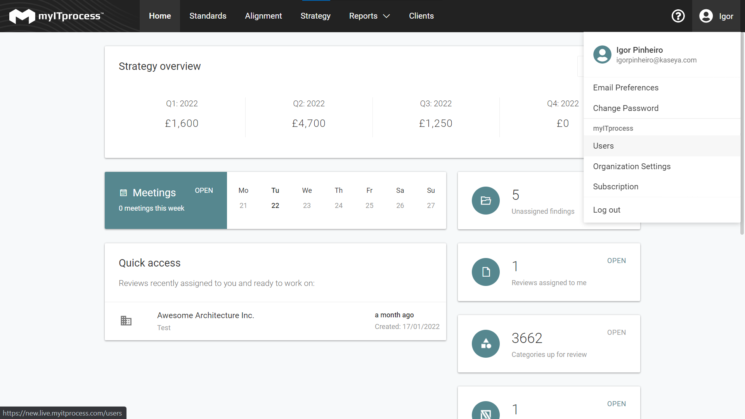Click the Igor username in the navbar

(x=726, y=16)
